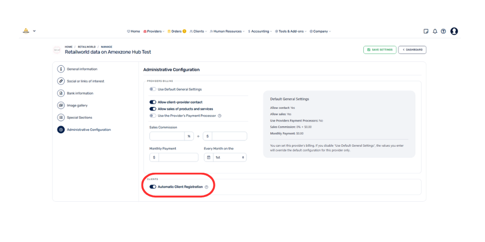Toggle Use Default General Settings

click(153, 89)
